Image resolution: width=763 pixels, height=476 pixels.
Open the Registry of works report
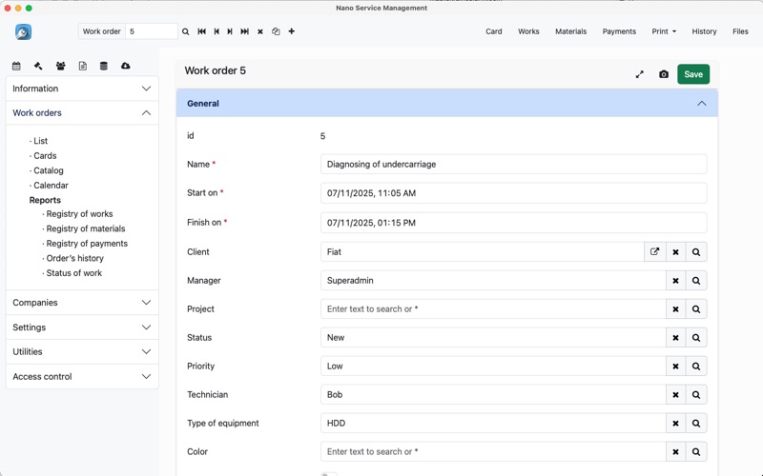click(79, 213)
